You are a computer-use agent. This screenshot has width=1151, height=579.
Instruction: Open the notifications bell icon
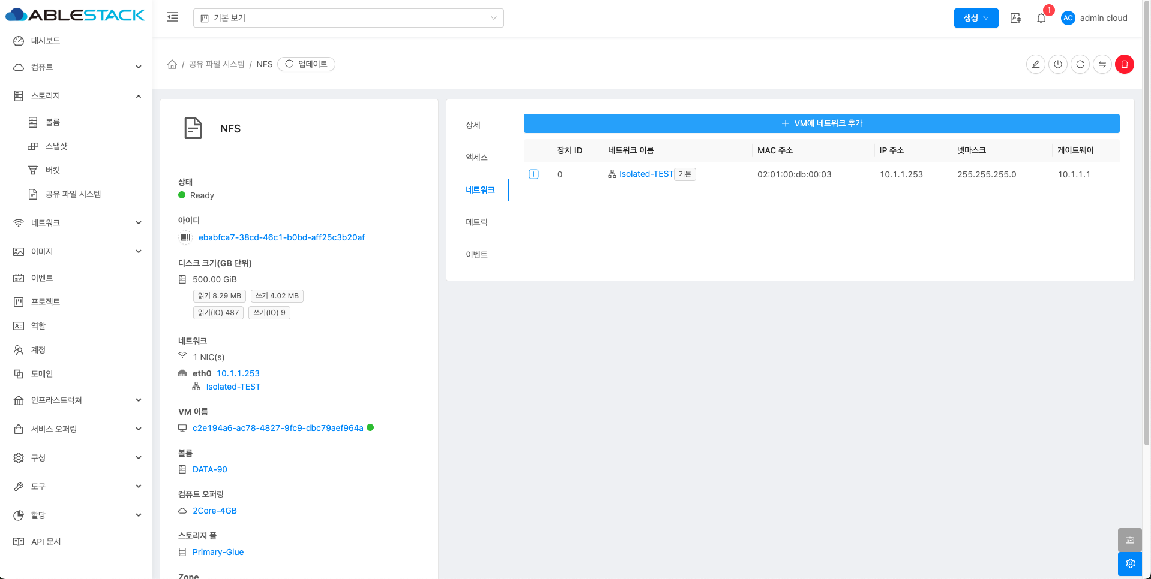(1041, 18)
